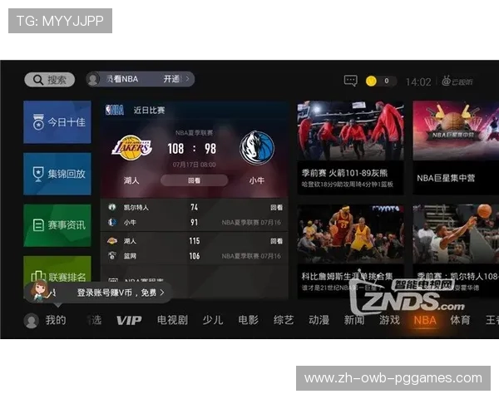Switch to the 动漫 tab

tap(319, 320)
